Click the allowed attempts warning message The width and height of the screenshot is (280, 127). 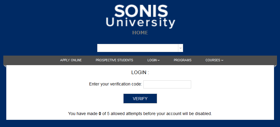pyautogui.click(x=140, y=114)
